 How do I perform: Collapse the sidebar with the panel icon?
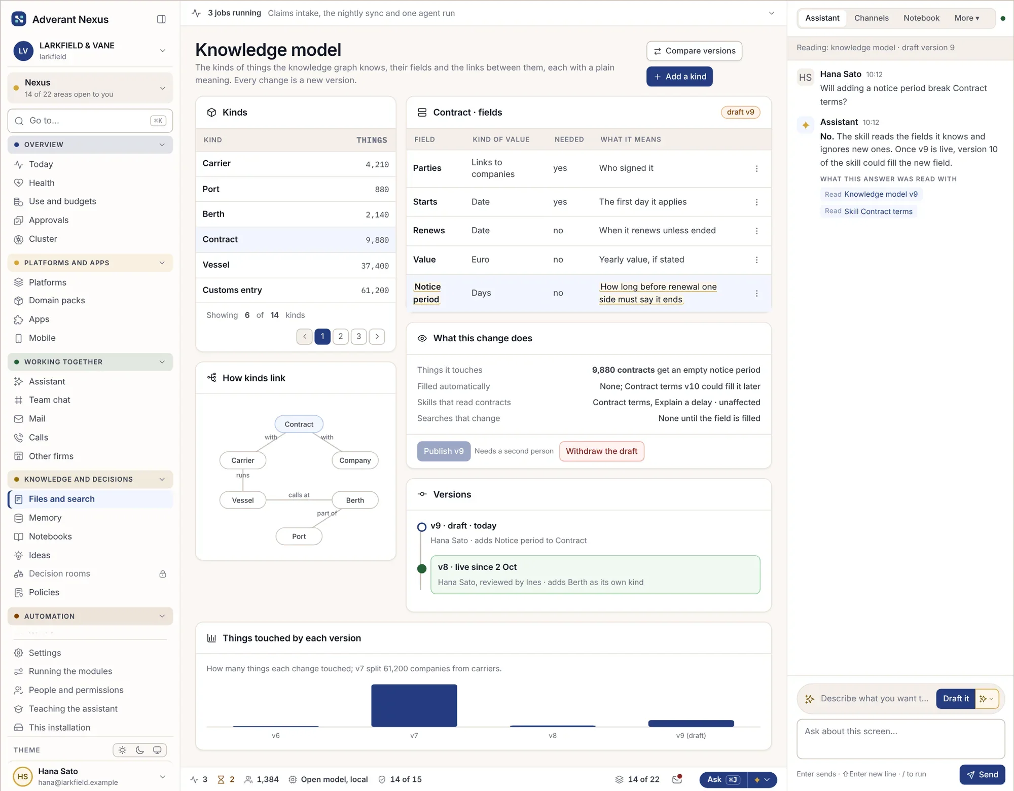tap(161, 19)
